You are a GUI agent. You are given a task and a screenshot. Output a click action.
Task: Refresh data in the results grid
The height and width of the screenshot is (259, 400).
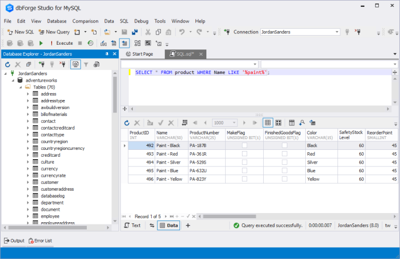127,123
